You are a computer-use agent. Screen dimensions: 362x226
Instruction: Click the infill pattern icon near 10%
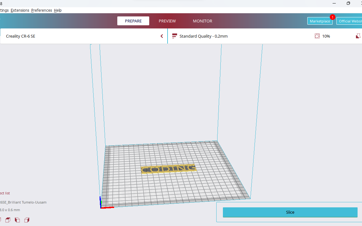click(317, 36)
